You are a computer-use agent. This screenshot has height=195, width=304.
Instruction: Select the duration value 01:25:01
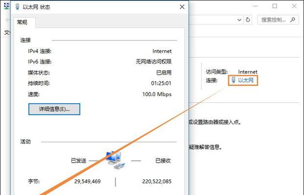click(161, 83)
